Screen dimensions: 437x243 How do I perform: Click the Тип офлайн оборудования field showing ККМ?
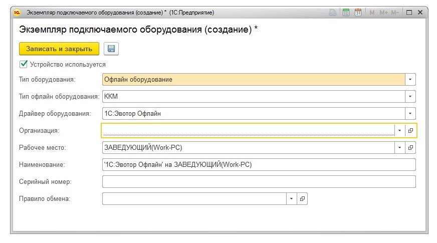pyautogui.click(x=254, y=96)
